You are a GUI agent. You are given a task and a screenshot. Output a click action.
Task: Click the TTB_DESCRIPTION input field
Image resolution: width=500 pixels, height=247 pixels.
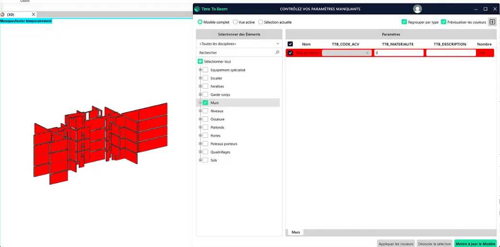click(x=451, y=53)
